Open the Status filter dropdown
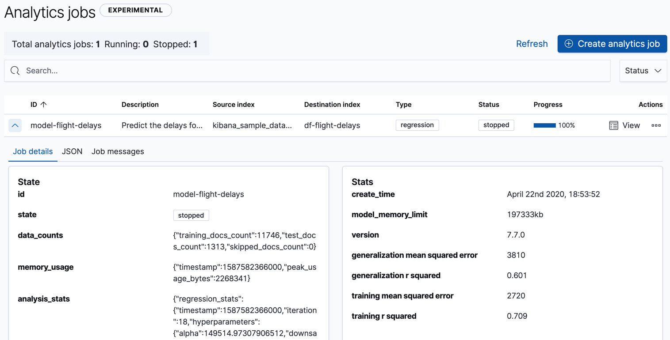 643,70
